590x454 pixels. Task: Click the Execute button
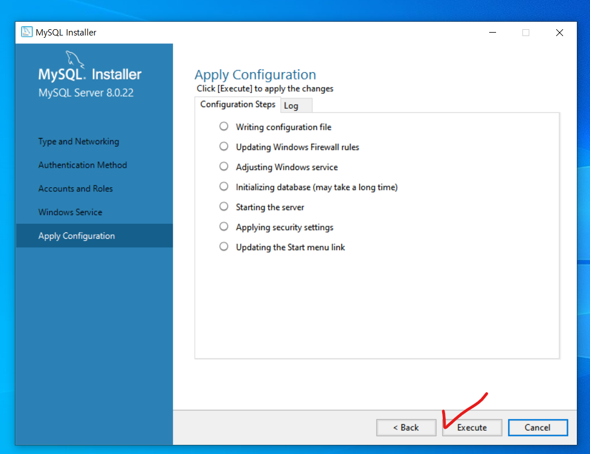[472, 428]
